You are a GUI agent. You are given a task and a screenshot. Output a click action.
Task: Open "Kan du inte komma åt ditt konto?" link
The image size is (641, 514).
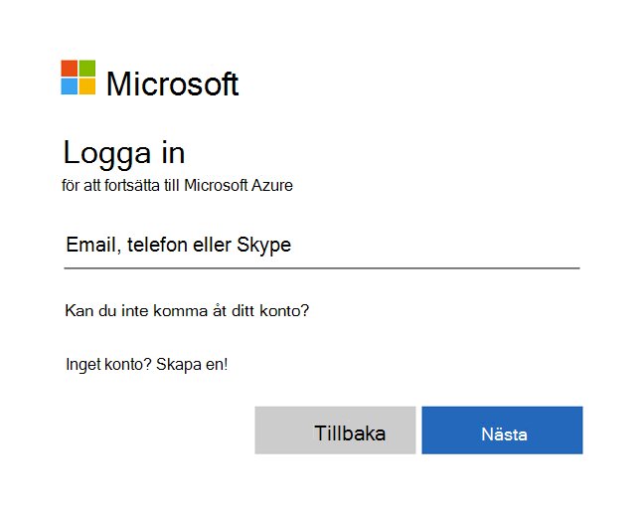pyautogui.click(x=187, y=310)
